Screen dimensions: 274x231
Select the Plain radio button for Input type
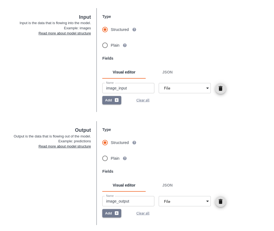point(105,45)
